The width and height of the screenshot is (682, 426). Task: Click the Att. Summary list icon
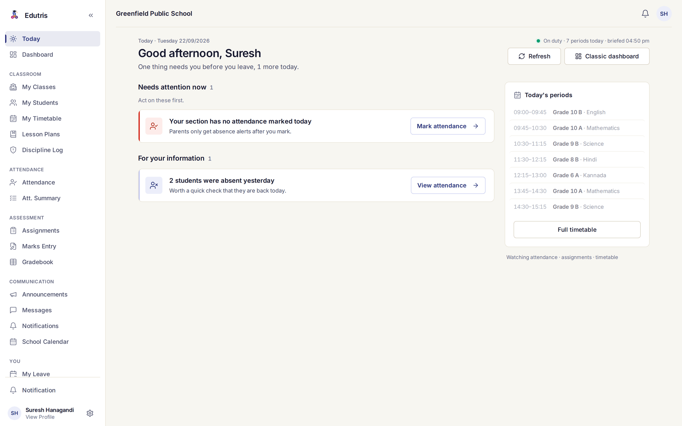(13, 198)
